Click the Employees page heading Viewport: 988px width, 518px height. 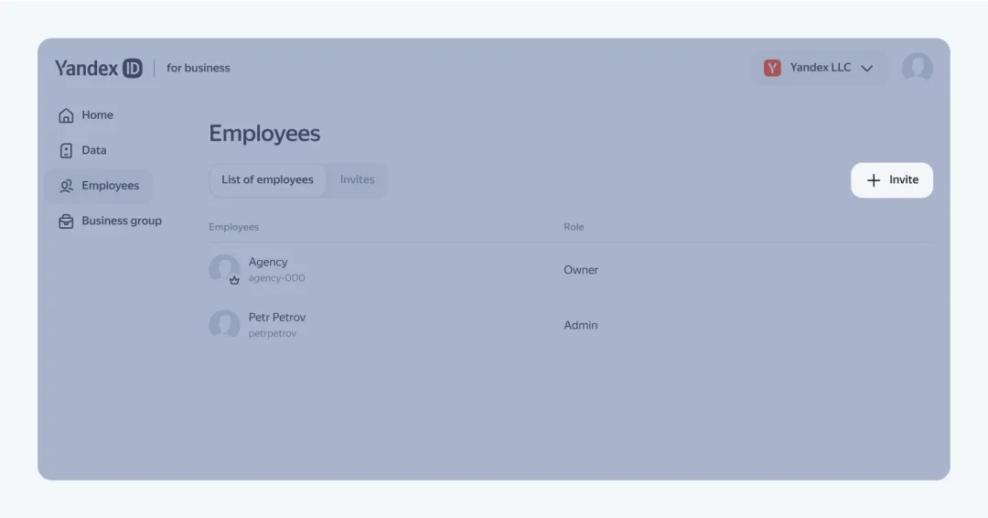coord(264,134)
